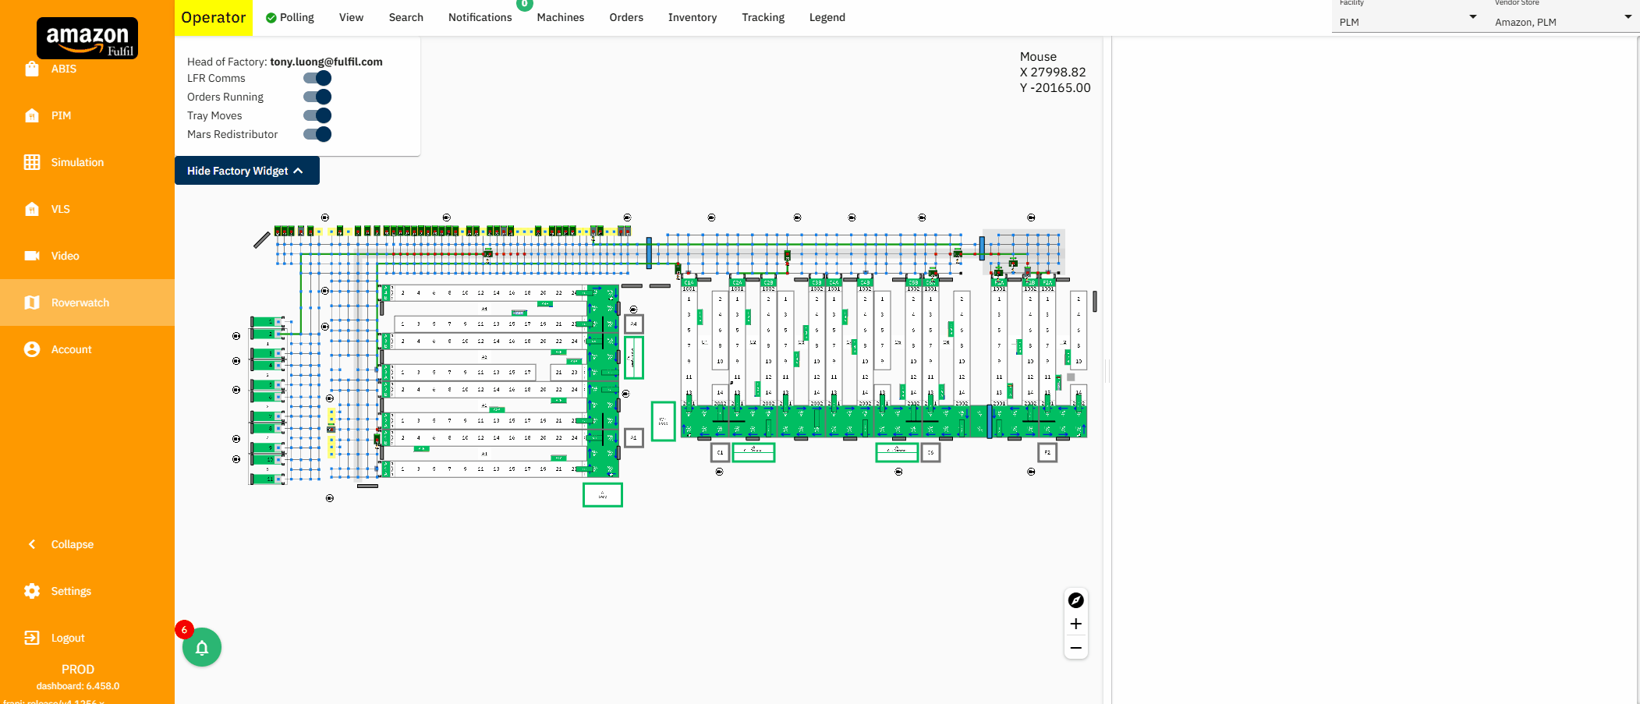Open the Inventory menu
This screenshot has height=704, width=1640.
[x=692, y=17]
